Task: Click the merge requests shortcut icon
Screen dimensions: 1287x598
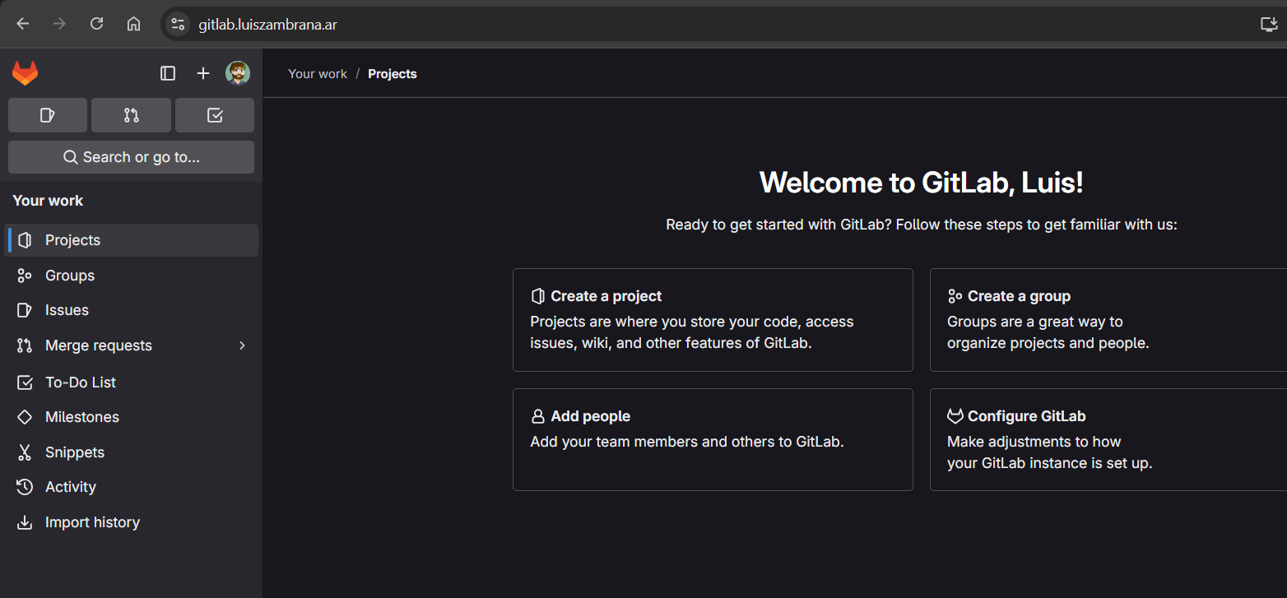Action: (x=131, y=115)
